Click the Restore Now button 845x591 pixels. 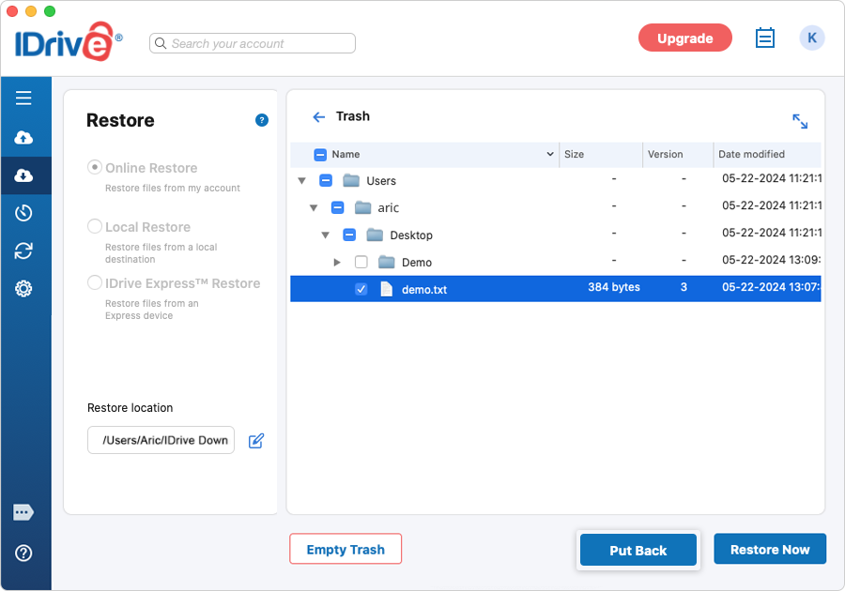[770, 549]
